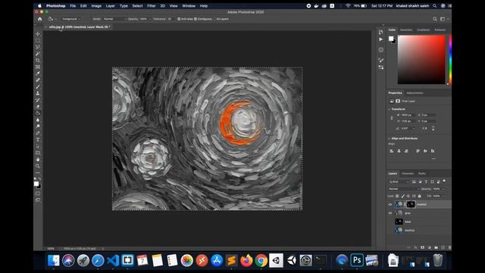Toggle the All Layers checkbox
The image size is (485, 273).
[x=215, y=19]
